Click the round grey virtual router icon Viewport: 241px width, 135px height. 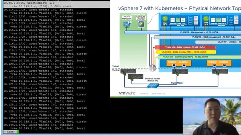coord(153,68)
